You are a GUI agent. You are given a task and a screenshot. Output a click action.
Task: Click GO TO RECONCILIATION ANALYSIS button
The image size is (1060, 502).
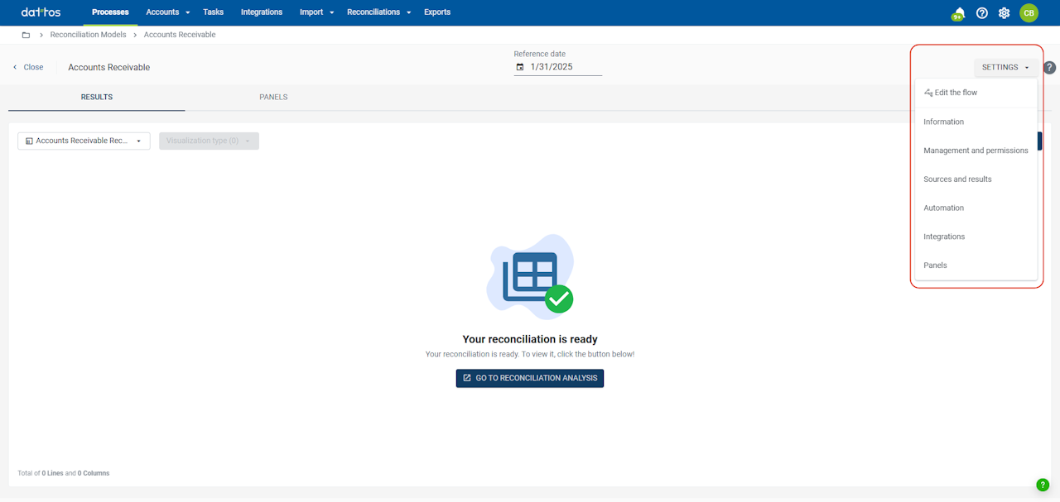pos(530,378)
